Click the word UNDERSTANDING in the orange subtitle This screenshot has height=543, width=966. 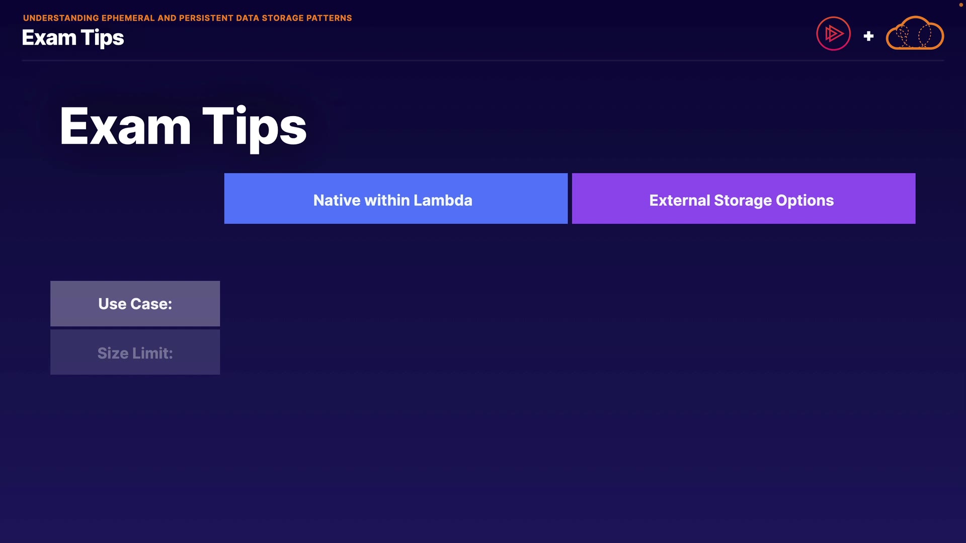(x=61, y=18)
